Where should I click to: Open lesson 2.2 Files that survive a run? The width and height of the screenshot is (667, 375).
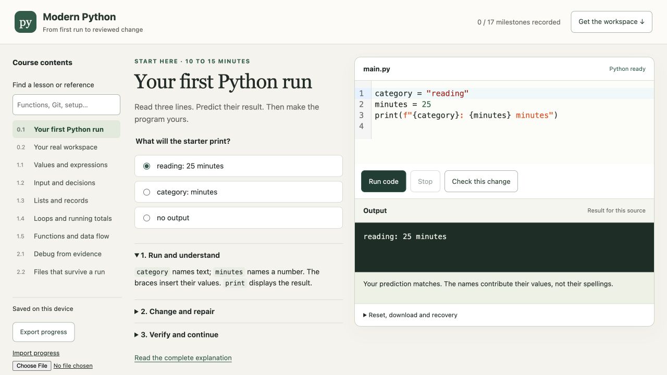click(x=66, y=272)
